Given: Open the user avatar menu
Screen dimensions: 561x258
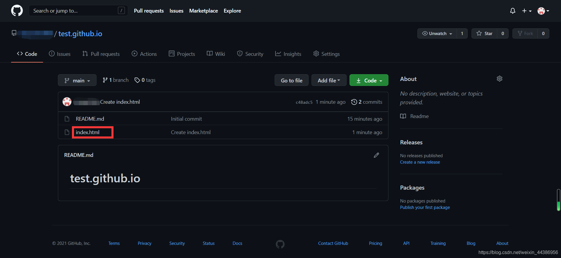Looking at the screenshot, I should (543, 11).
